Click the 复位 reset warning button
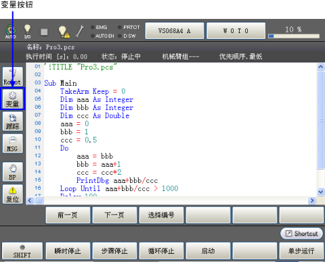Screen dimensions: 325x262 [13, 194]
